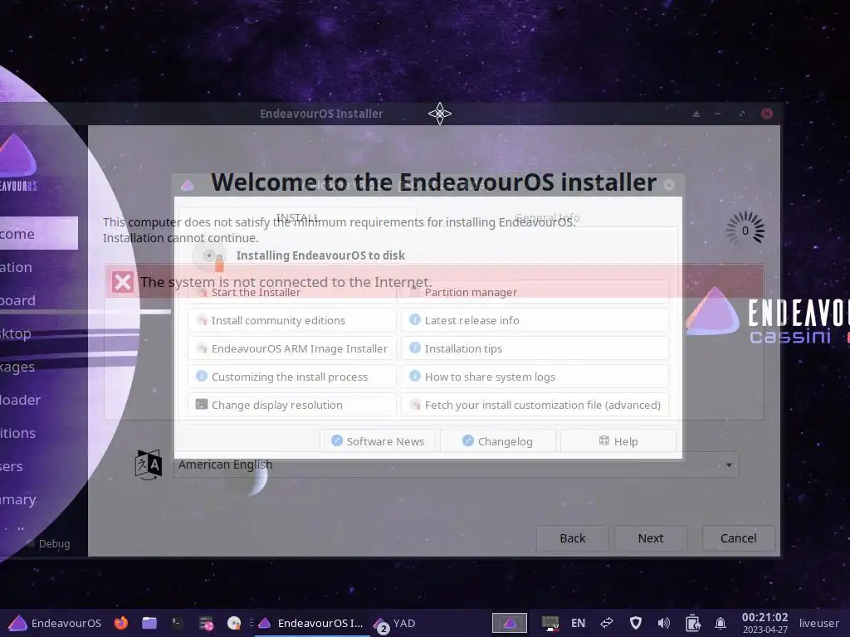Open the EndeavourOS application menu in taskbar
Screen dimensions: 850x637
(x=55, y=623)
